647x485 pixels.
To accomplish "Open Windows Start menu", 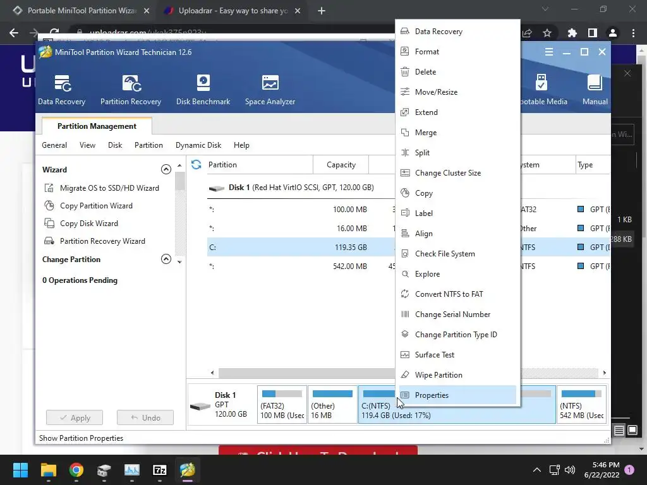I will click(x=20, y=470).
